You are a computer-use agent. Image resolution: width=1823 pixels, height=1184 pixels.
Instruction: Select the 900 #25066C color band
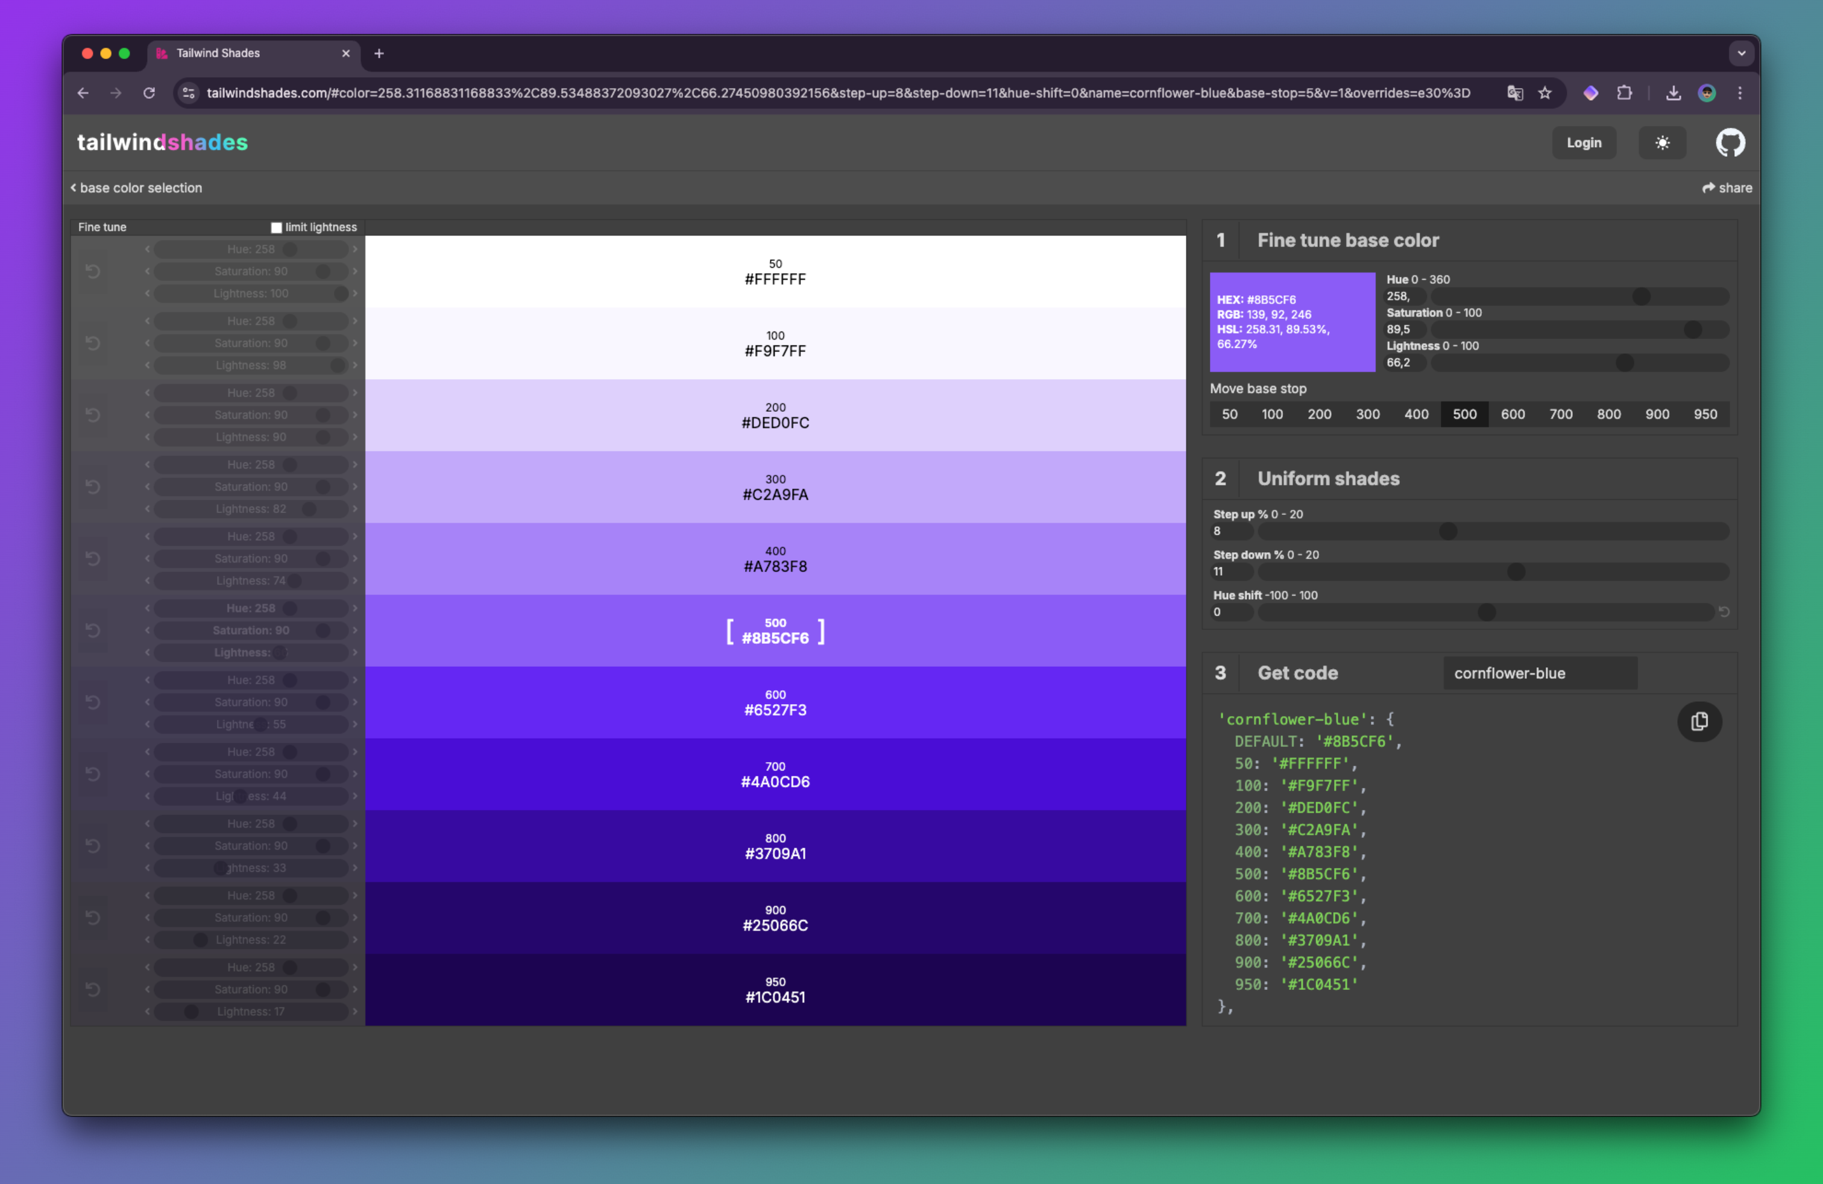pyautogui.click(x=775, y=918)
